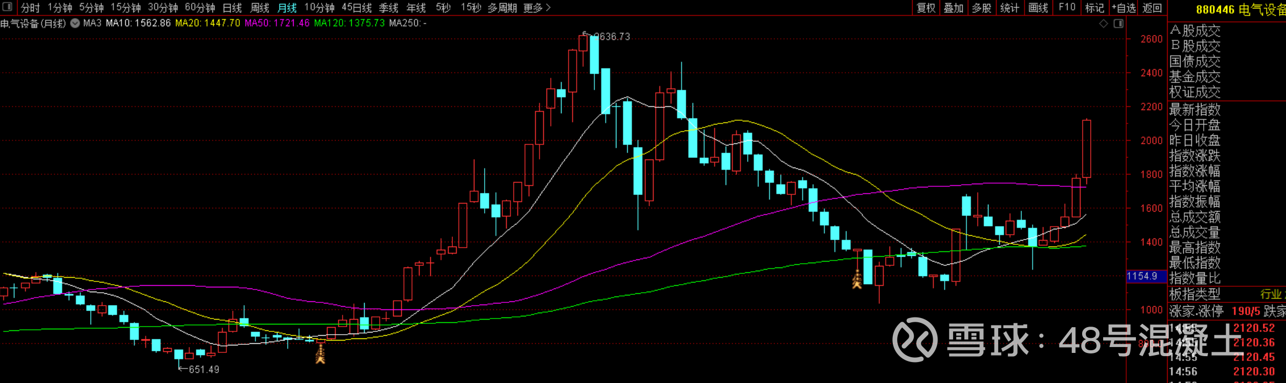Switch to the 分时 intraday tab

click(30, 8)
